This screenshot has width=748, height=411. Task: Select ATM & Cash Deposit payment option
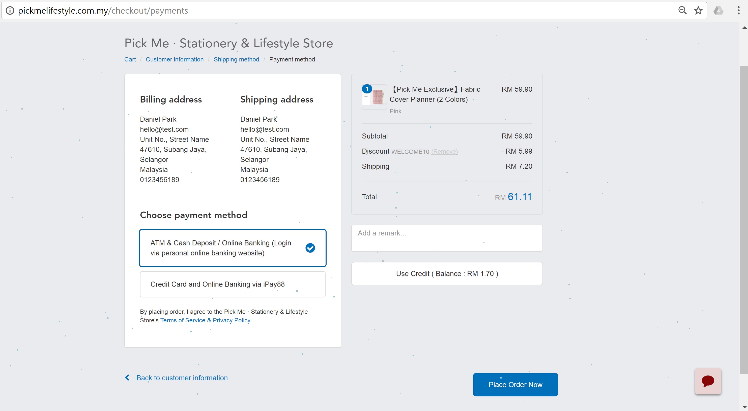tap(233, 248)
